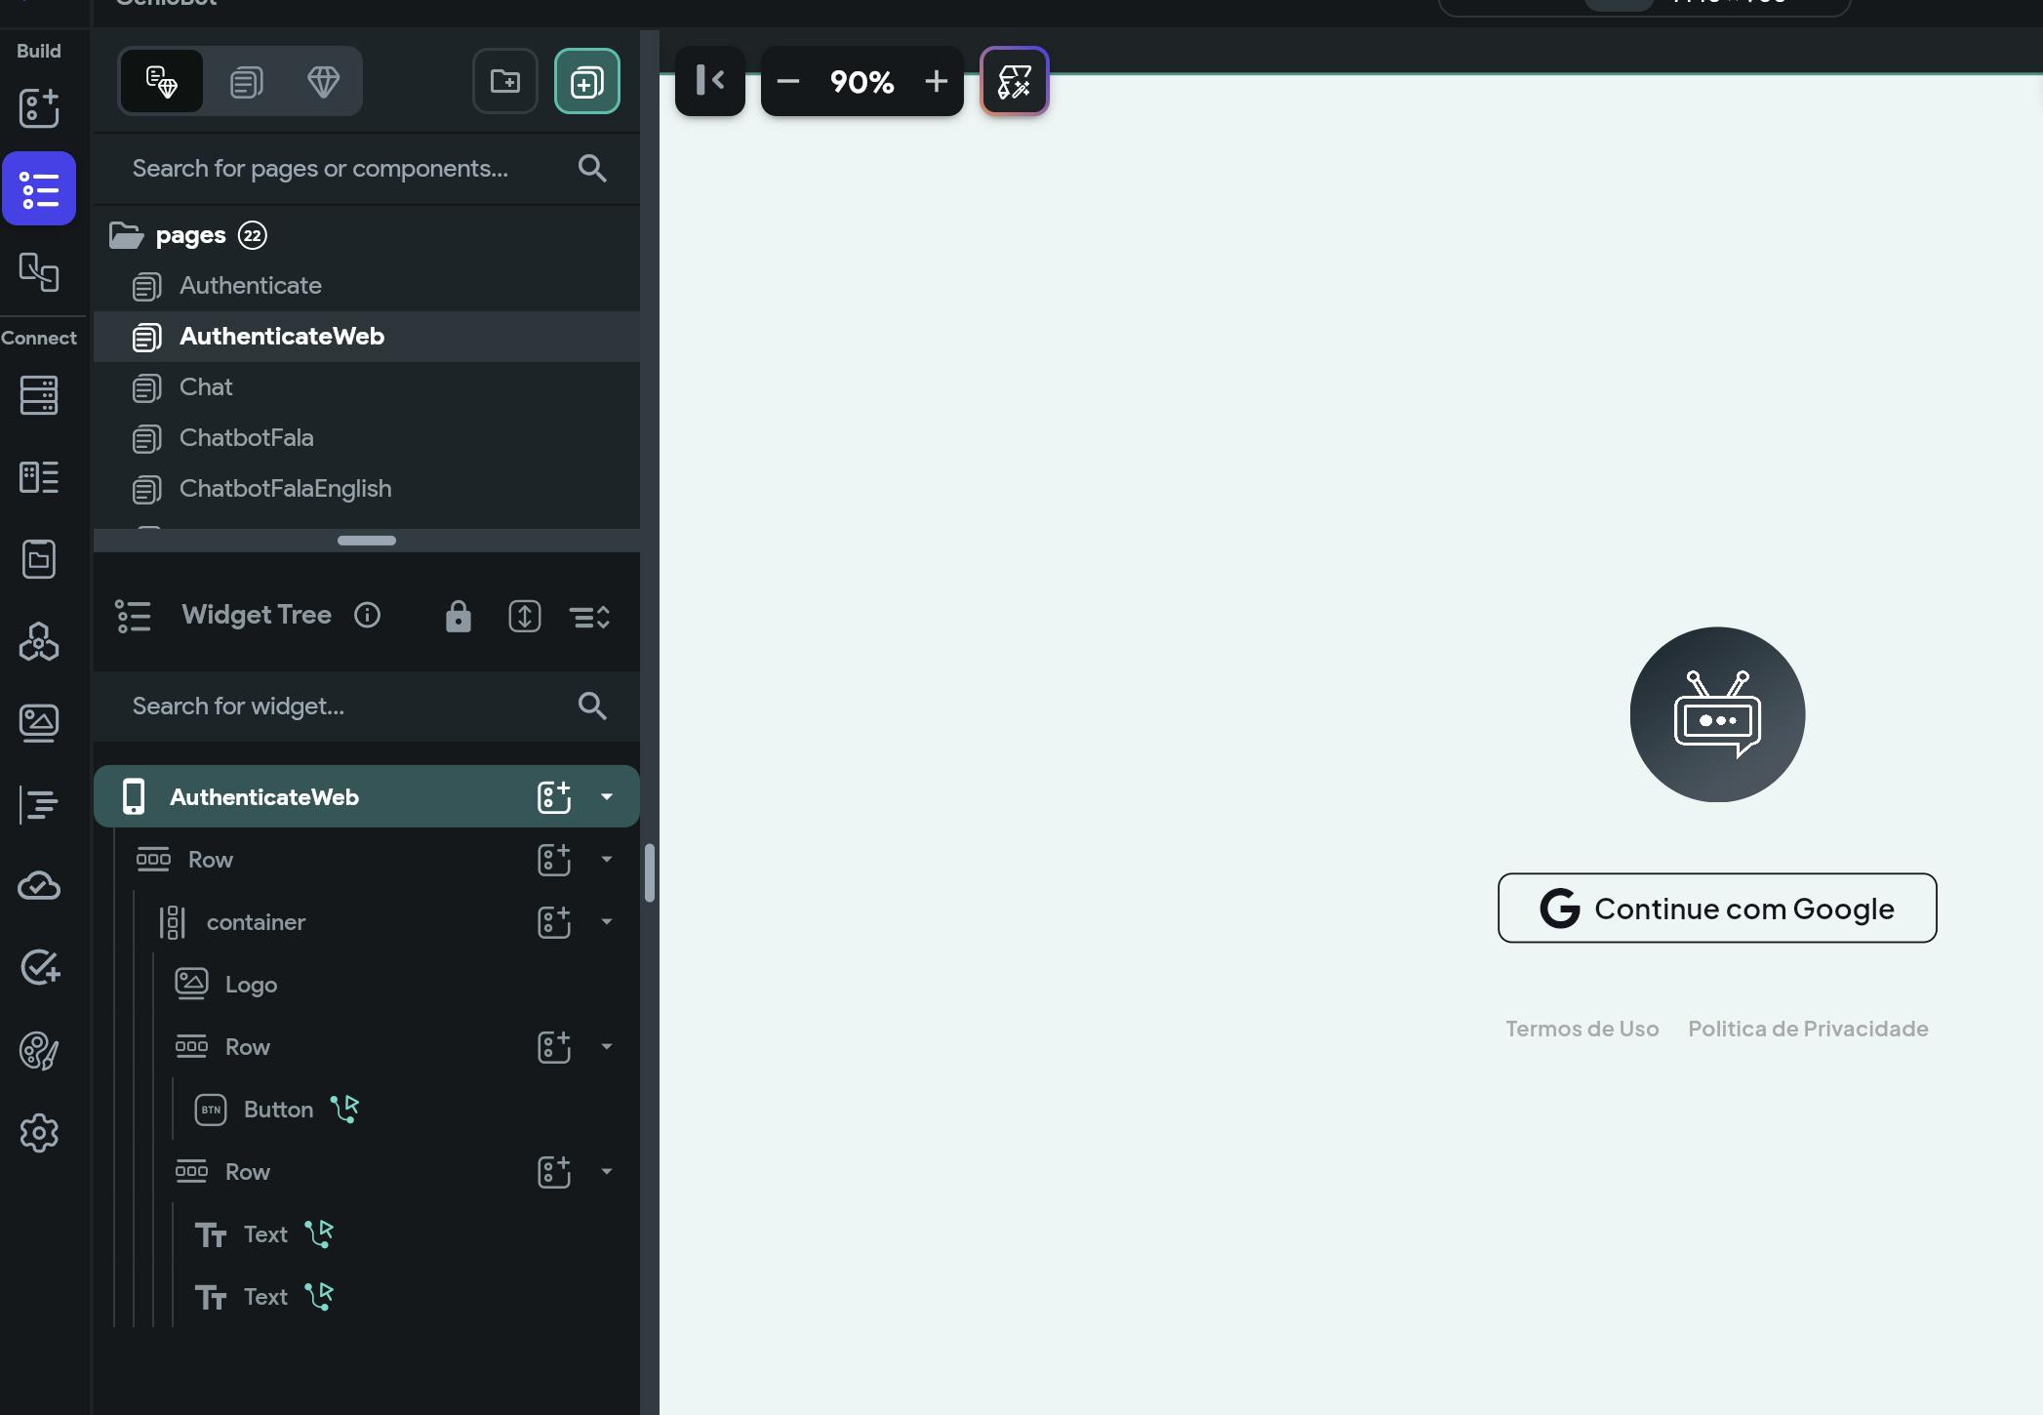
Task: Click the expand/collapse all tree icon
Action: click(x=589, y=617)
